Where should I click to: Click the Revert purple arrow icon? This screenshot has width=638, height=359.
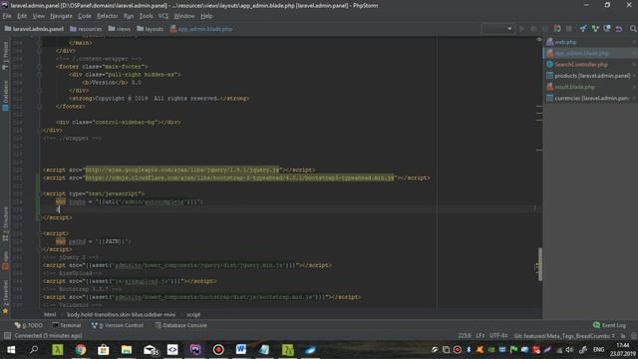(619, 29)
